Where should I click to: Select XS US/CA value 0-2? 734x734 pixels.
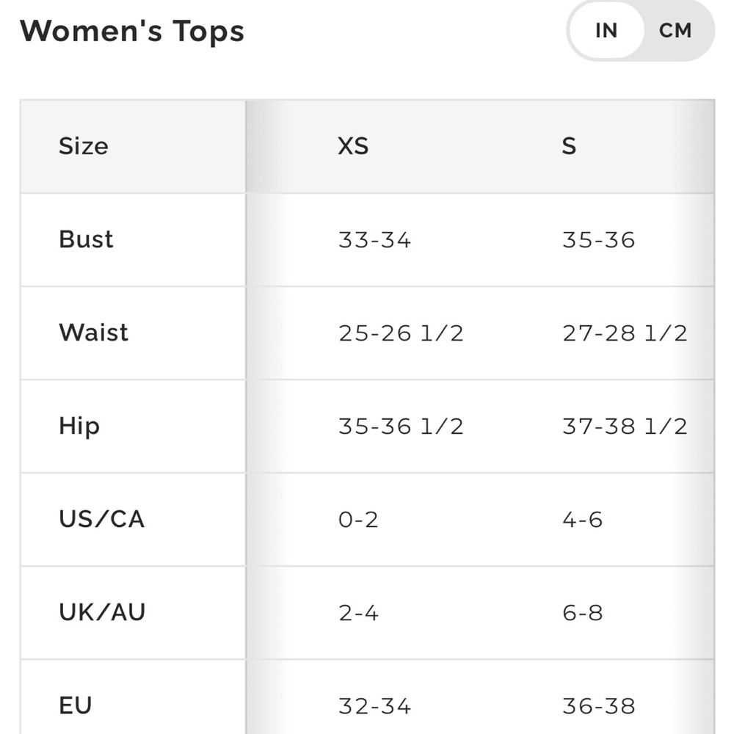coord(358,520)
